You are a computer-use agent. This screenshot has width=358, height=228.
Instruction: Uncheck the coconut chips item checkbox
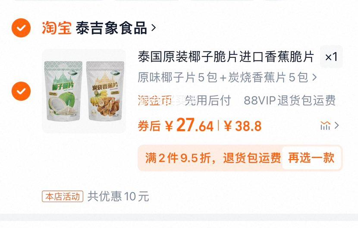pos(21,91)
